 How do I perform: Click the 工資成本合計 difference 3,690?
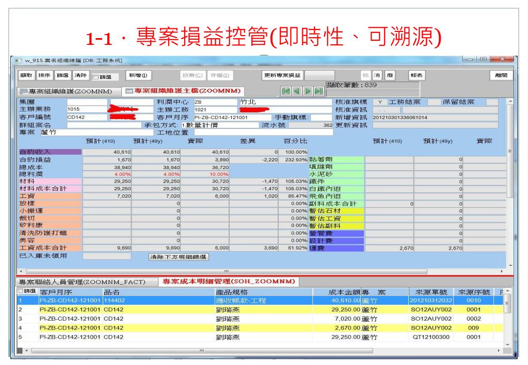coord(254,248)
